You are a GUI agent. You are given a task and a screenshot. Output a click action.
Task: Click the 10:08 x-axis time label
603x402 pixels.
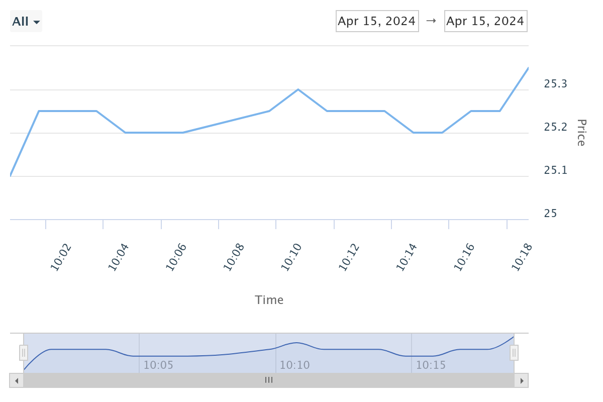[234, 257]
